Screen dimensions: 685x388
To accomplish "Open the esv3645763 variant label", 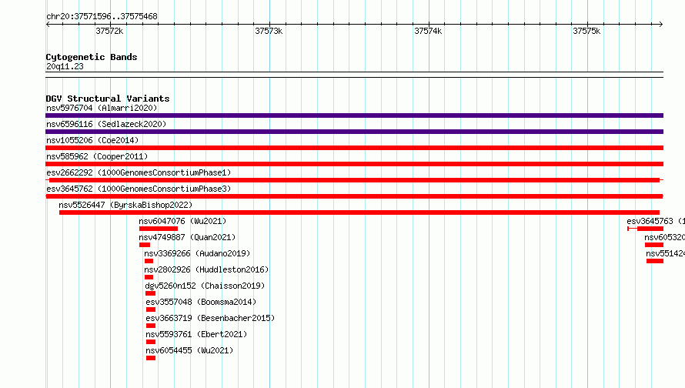I will pyautogui.click(x=656, y=221).
